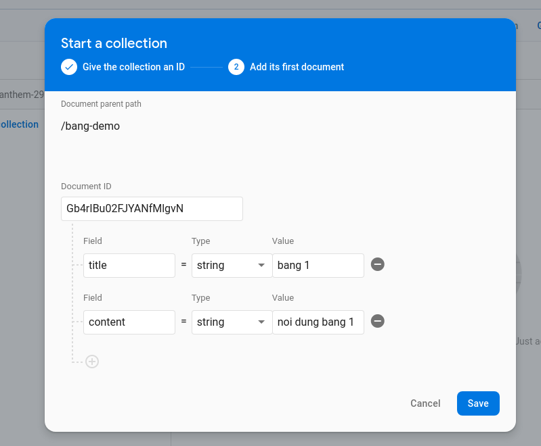This screenshot has height=446, width=541.
Task: Click the step 1 checkmark circle icon
Action: click(x=69, y=67)
